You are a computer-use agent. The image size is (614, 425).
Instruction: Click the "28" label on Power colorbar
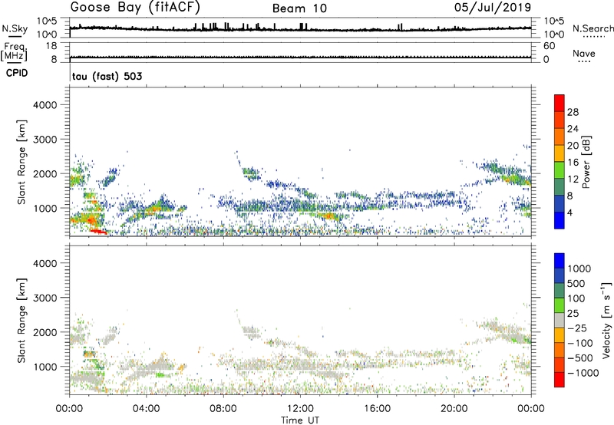(x=573, y=112)
